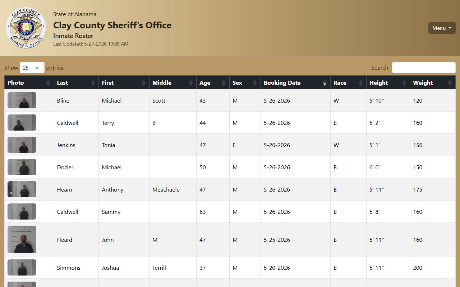This screenshot has width=460, height=287.
Task: Click the last name Jenkins
Action: tap(66, 145)
